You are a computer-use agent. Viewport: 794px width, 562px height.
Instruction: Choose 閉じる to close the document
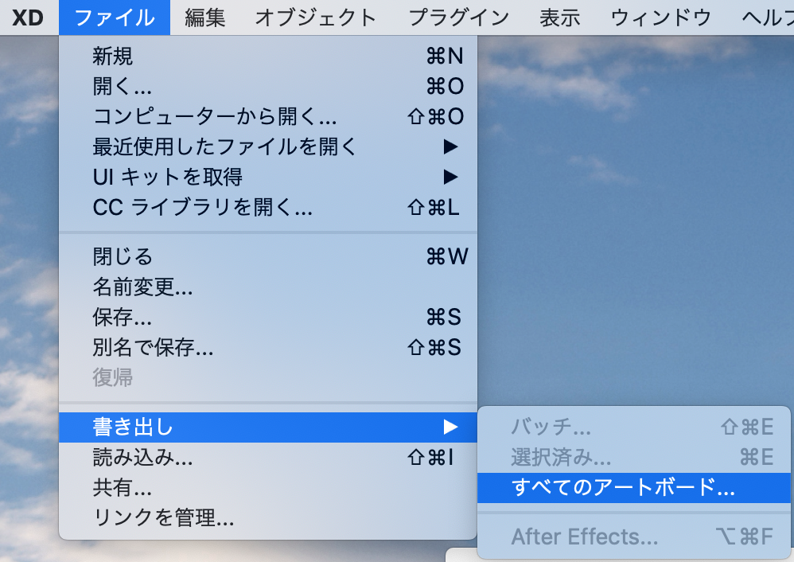pyautogui.click(x=268, y=257)
